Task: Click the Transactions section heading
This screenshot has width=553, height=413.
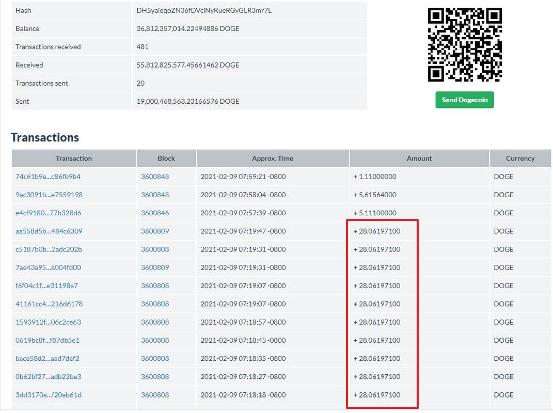Action: [x=45, y=137]
